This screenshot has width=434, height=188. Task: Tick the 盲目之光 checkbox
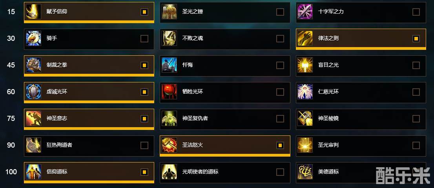pyautogui.click(x=416, y=65)
